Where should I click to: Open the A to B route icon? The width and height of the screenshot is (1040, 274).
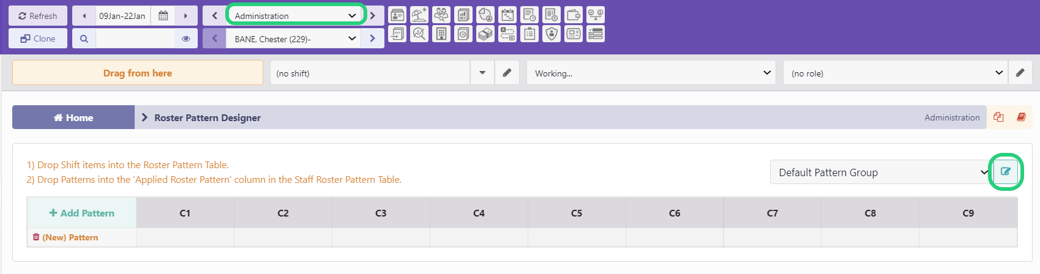pyautogui.click(x=507, y=34)
